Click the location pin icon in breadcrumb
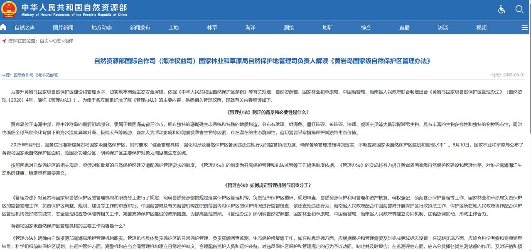 click(x=4, y=41)
